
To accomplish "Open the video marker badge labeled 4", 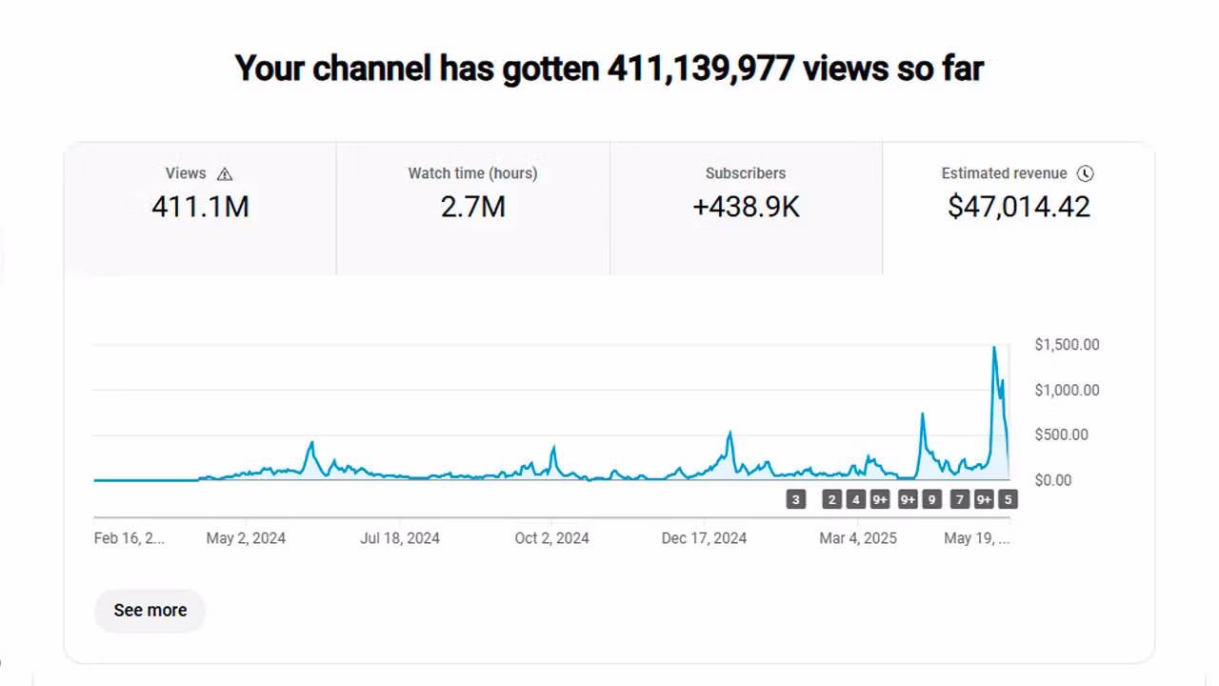I will (x=856, y=499).
